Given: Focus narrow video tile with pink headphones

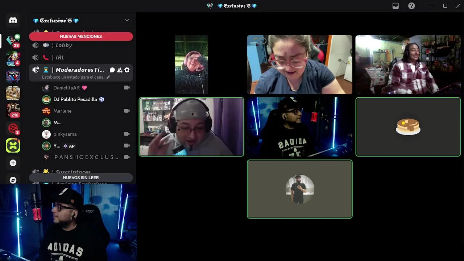Looking at the screenshot, I should [191, 65].
